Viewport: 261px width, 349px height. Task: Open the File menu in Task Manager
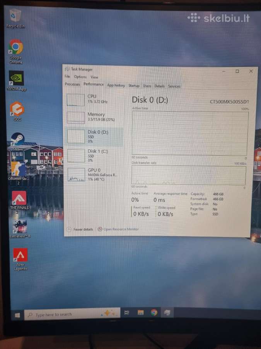pyautogui.click(x=67, y=76)
